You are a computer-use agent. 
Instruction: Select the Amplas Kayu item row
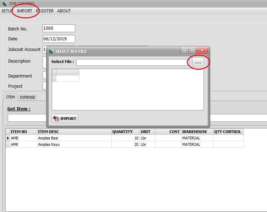48,144
